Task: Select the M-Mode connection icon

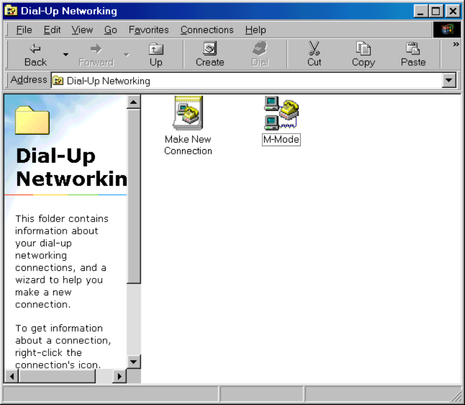Action: pos(281,113)
